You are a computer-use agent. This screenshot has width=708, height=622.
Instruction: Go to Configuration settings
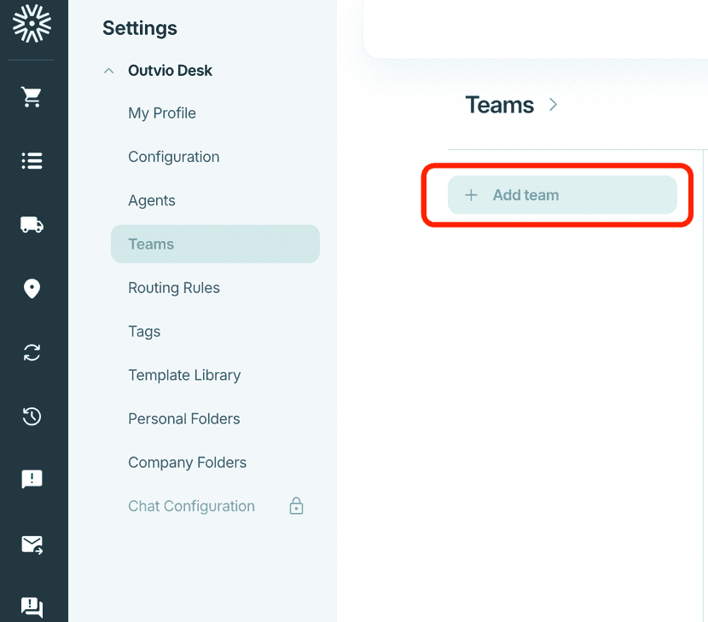point(174,157)
